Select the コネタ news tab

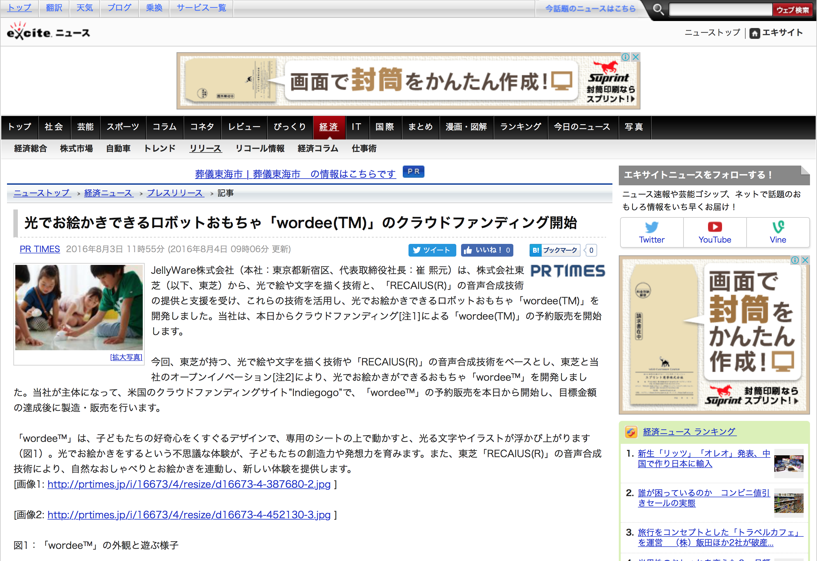[202, 127]
